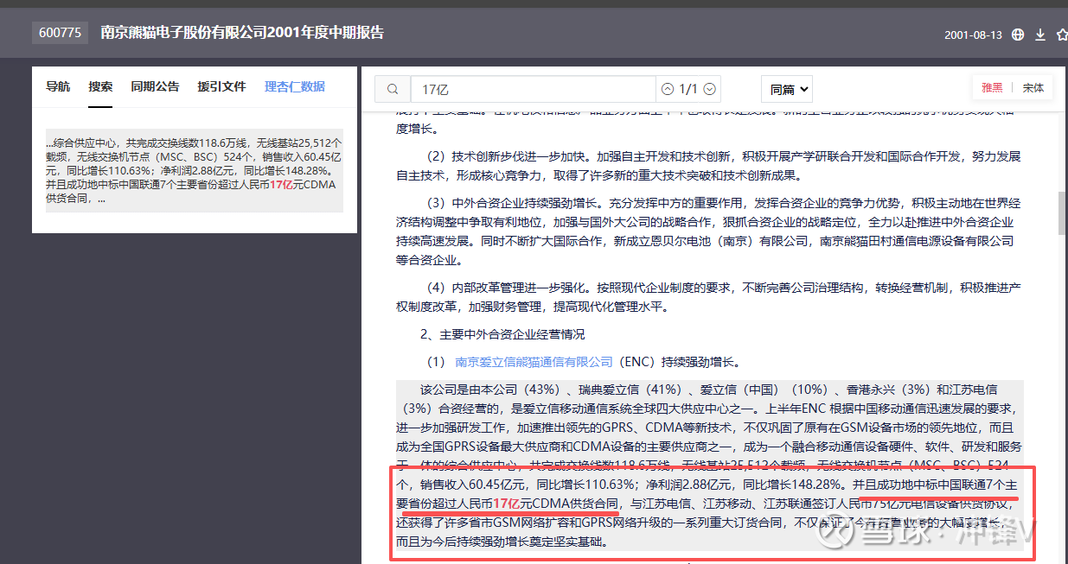Switch font to 雅黑
This screenshot has height=564, width=1068.
(992, 88)
